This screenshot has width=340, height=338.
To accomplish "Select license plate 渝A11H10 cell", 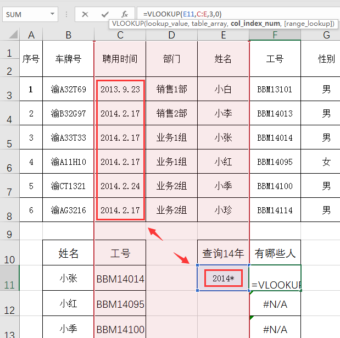I will click(68, 162).
